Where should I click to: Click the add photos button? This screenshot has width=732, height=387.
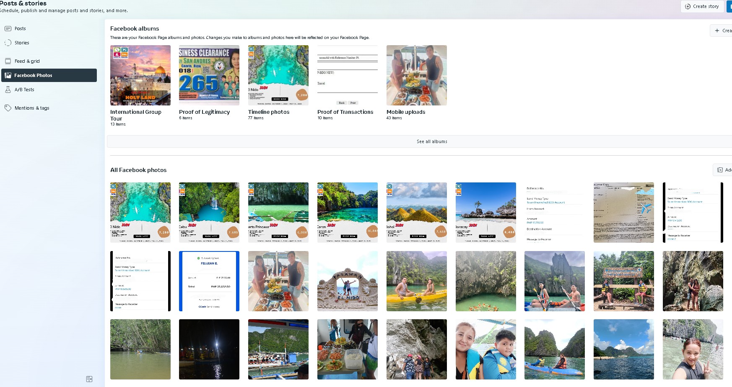(723, 170)
